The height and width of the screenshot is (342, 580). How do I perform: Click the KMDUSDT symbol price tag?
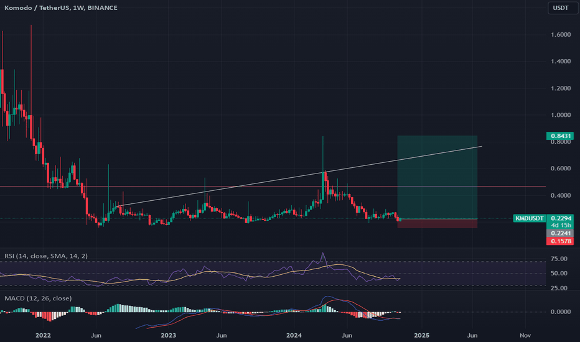(530, 218)
